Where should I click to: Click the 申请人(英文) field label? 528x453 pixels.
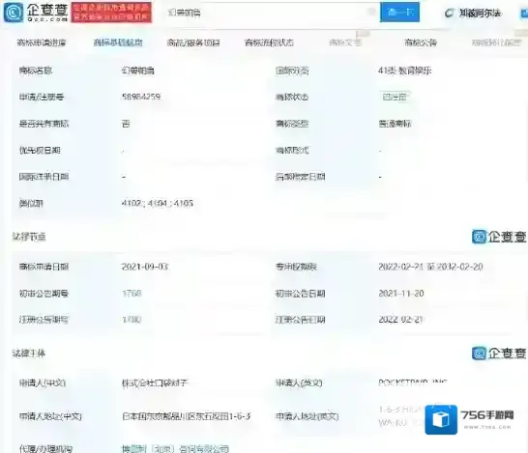(x=299, y=382)
